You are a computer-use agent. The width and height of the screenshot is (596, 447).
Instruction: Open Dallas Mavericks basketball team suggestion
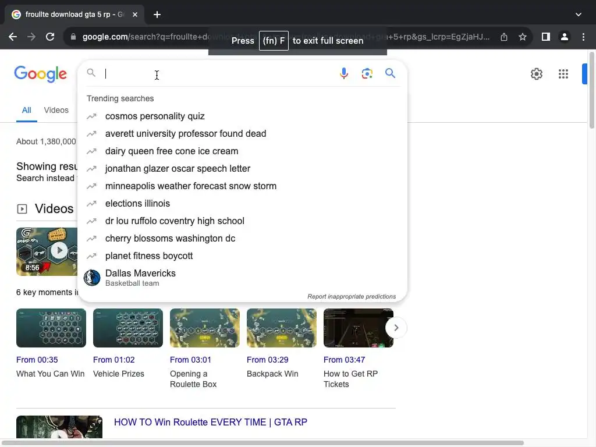coord(242,278)
